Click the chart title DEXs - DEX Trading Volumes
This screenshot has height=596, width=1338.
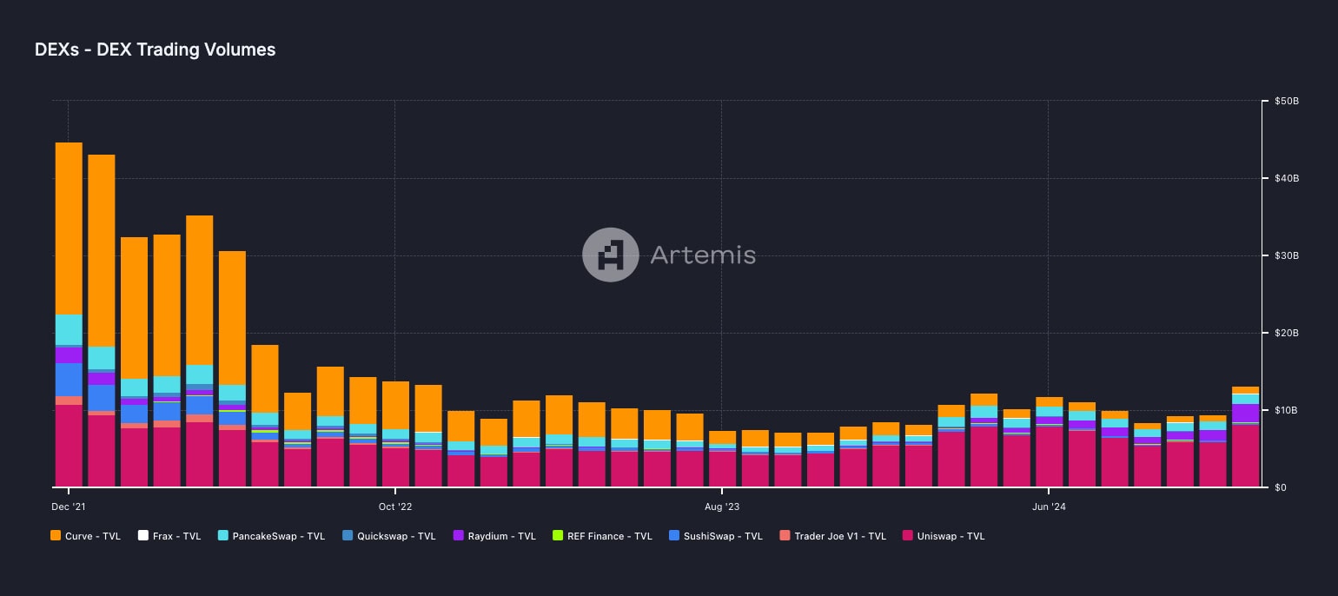point(156,50)
